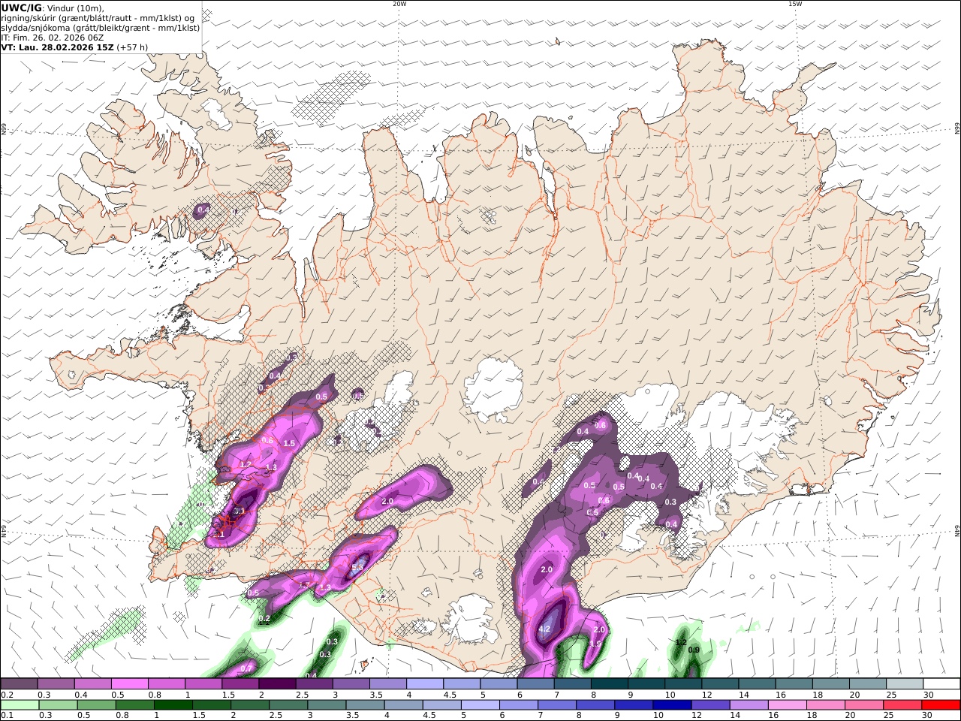Click the '20W' longitude label
961x721 pixels.
point(399,4)
